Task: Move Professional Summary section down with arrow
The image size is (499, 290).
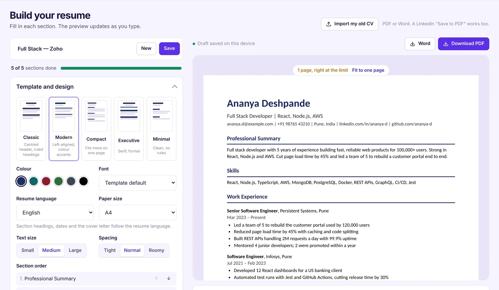Action: click(x=169, y=278)
